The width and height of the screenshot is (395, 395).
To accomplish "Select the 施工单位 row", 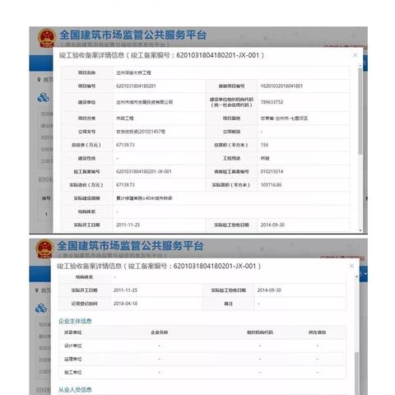I will pyautogui.click(x=202, y=372).
